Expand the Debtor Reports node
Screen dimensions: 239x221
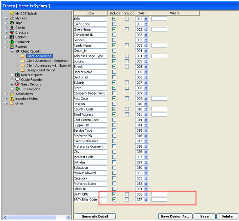click(12, 75)
